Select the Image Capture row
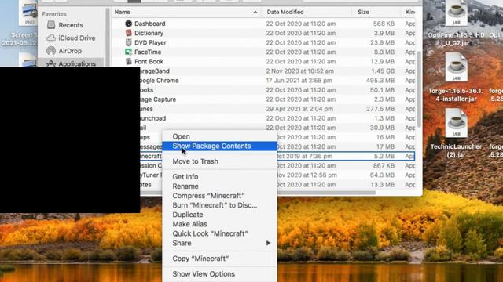Screen dimensions: 503x282 point(277,99)
